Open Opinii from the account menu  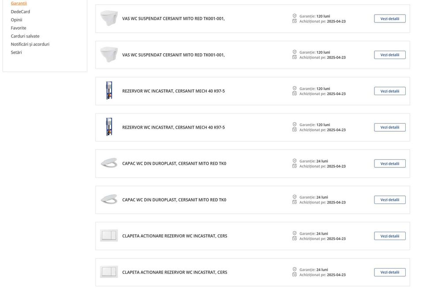(x=16, y=20)
